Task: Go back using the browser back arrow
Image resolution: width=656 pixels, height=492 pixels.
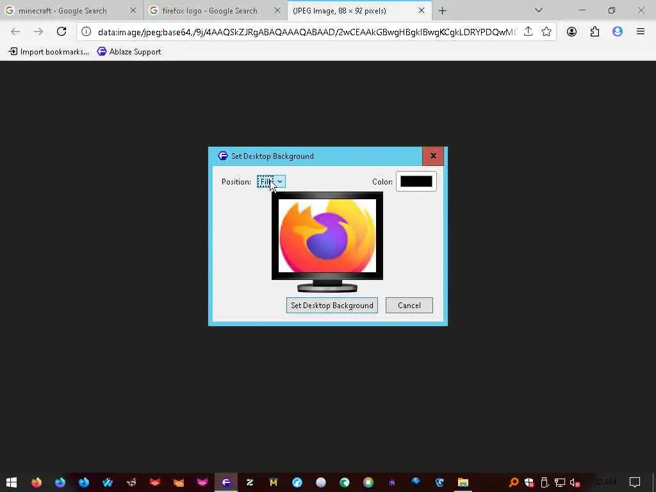Action: (x=15, y=31)
